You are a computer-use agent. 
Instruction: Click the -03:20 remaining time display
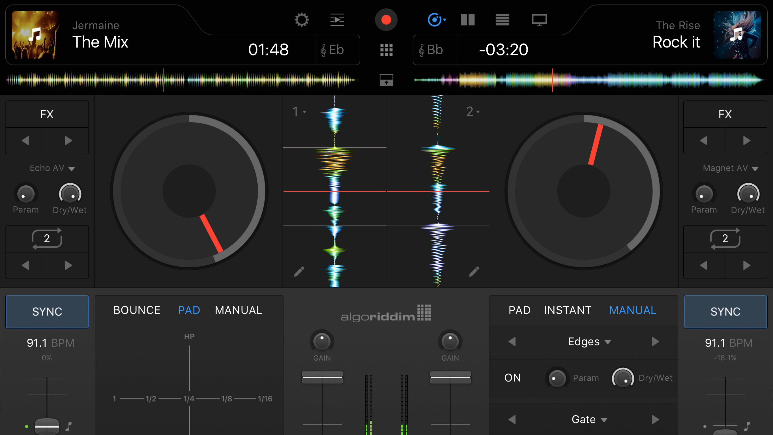click(504, 50)
